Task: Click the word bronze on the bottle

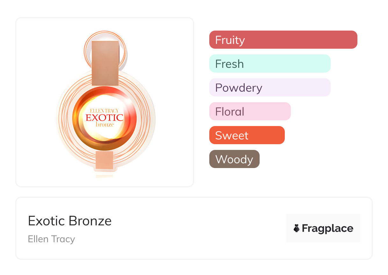Action: click(x=104, y=124)
